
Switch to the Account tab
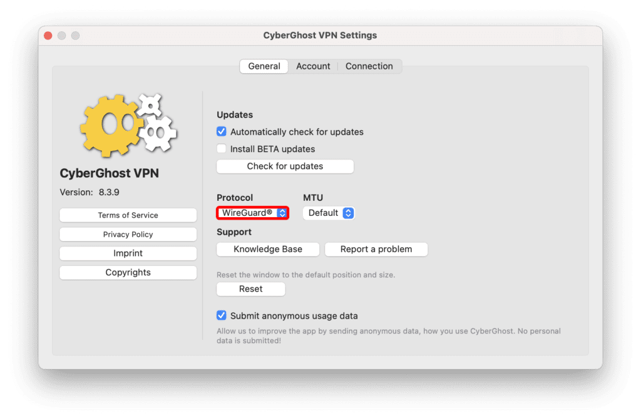[313, 66]
